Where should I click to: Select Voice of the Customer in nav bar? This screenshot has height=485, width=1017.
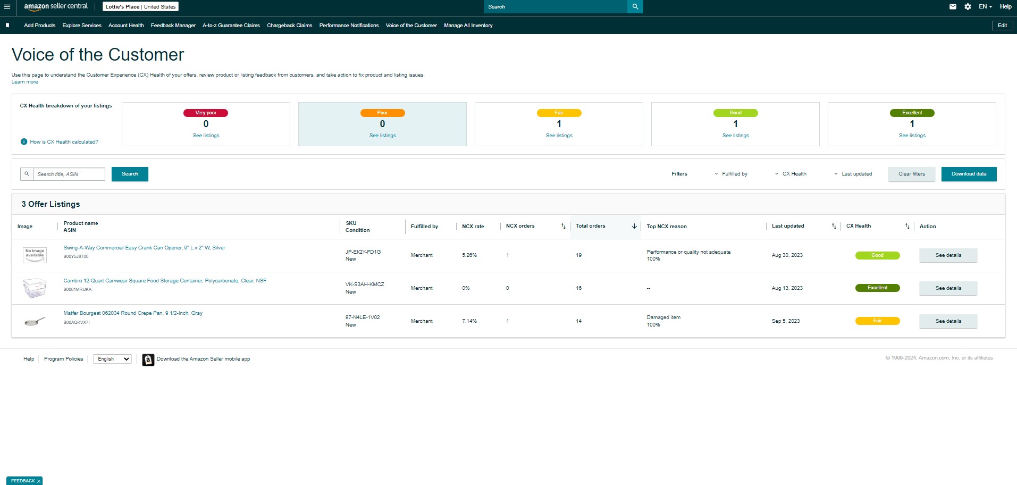[x=411, y=26]
